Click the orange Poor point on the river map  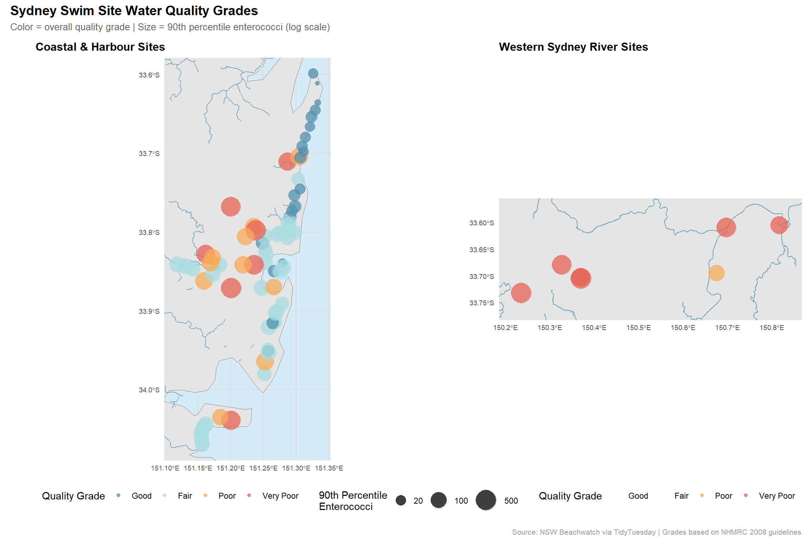coord(716,273)
